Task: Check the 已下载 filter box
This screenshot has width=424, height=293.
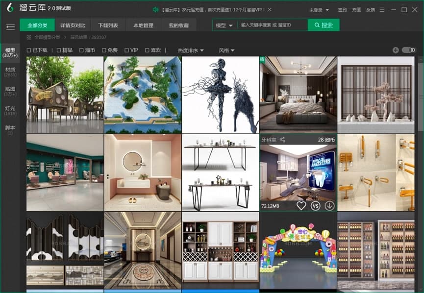Action: click(29, 50)
